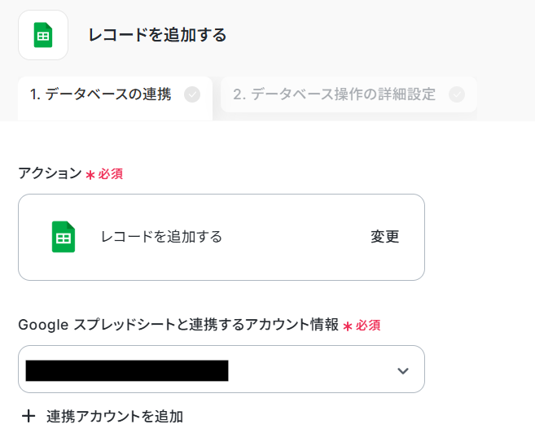Click the 必須 marker next to アクション
Image resolution: width=535 pixels, height=433 pixels.
[111, 174]
